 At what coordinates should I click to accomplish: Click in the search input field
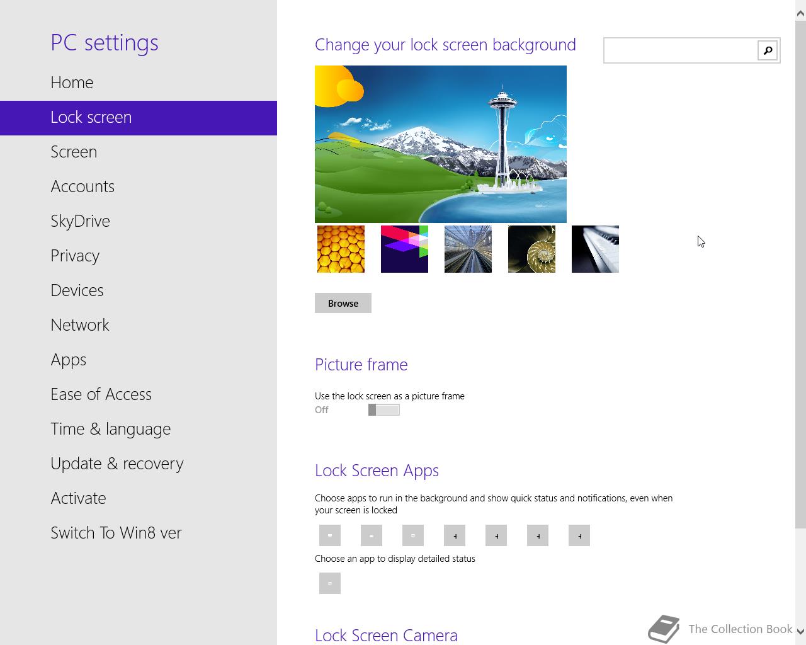tap(681, 50)
